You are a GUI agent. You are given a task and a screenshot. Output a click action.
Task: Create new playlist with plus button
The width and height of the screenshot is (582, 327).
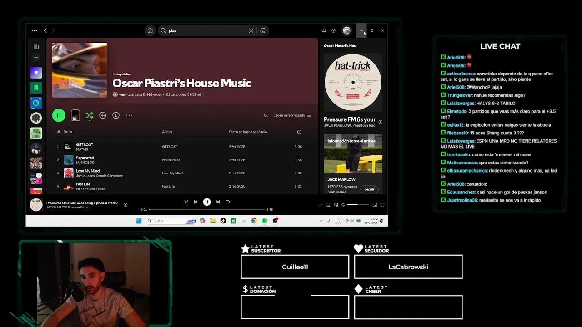36,57
